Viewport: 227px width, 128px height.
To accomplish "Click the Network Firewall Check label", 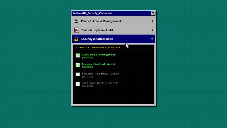I will pyautogui.click(x=100, y=74).
